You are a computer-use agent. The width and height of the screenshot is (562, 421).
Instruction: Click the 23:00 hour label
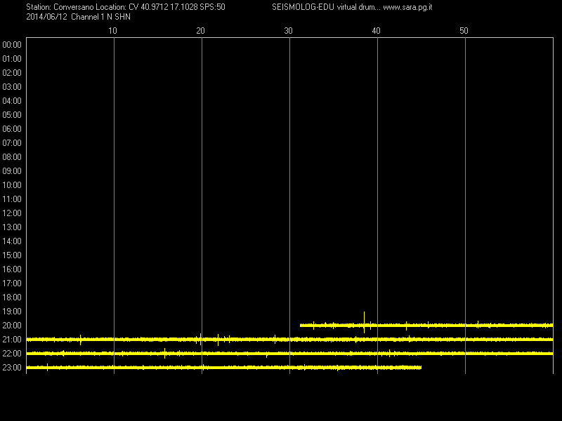pos(12,368)
